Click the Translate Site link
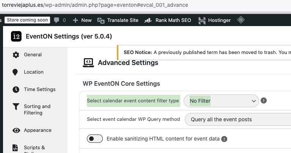The image size is (291, 153). [118, 20]
